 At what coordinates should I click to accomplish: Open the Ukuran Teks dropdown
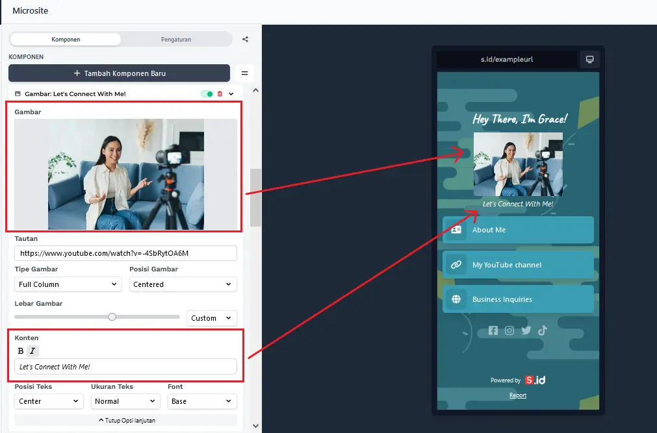[125, 401]
